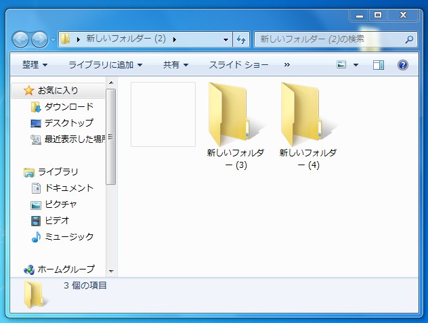Open address bar history dropdown arrow
The width and height of the screenshot is (428, 323).
coord(226,40)
